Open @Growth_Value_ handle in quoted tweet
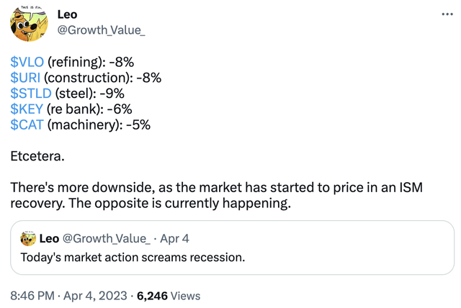The width and height of the screenshot is (461, 308). point(107,239)
